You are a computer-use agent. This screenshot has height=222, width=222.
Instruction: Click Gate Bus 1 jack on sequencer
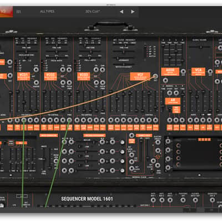pyautogui.click(x=153, y=200)
